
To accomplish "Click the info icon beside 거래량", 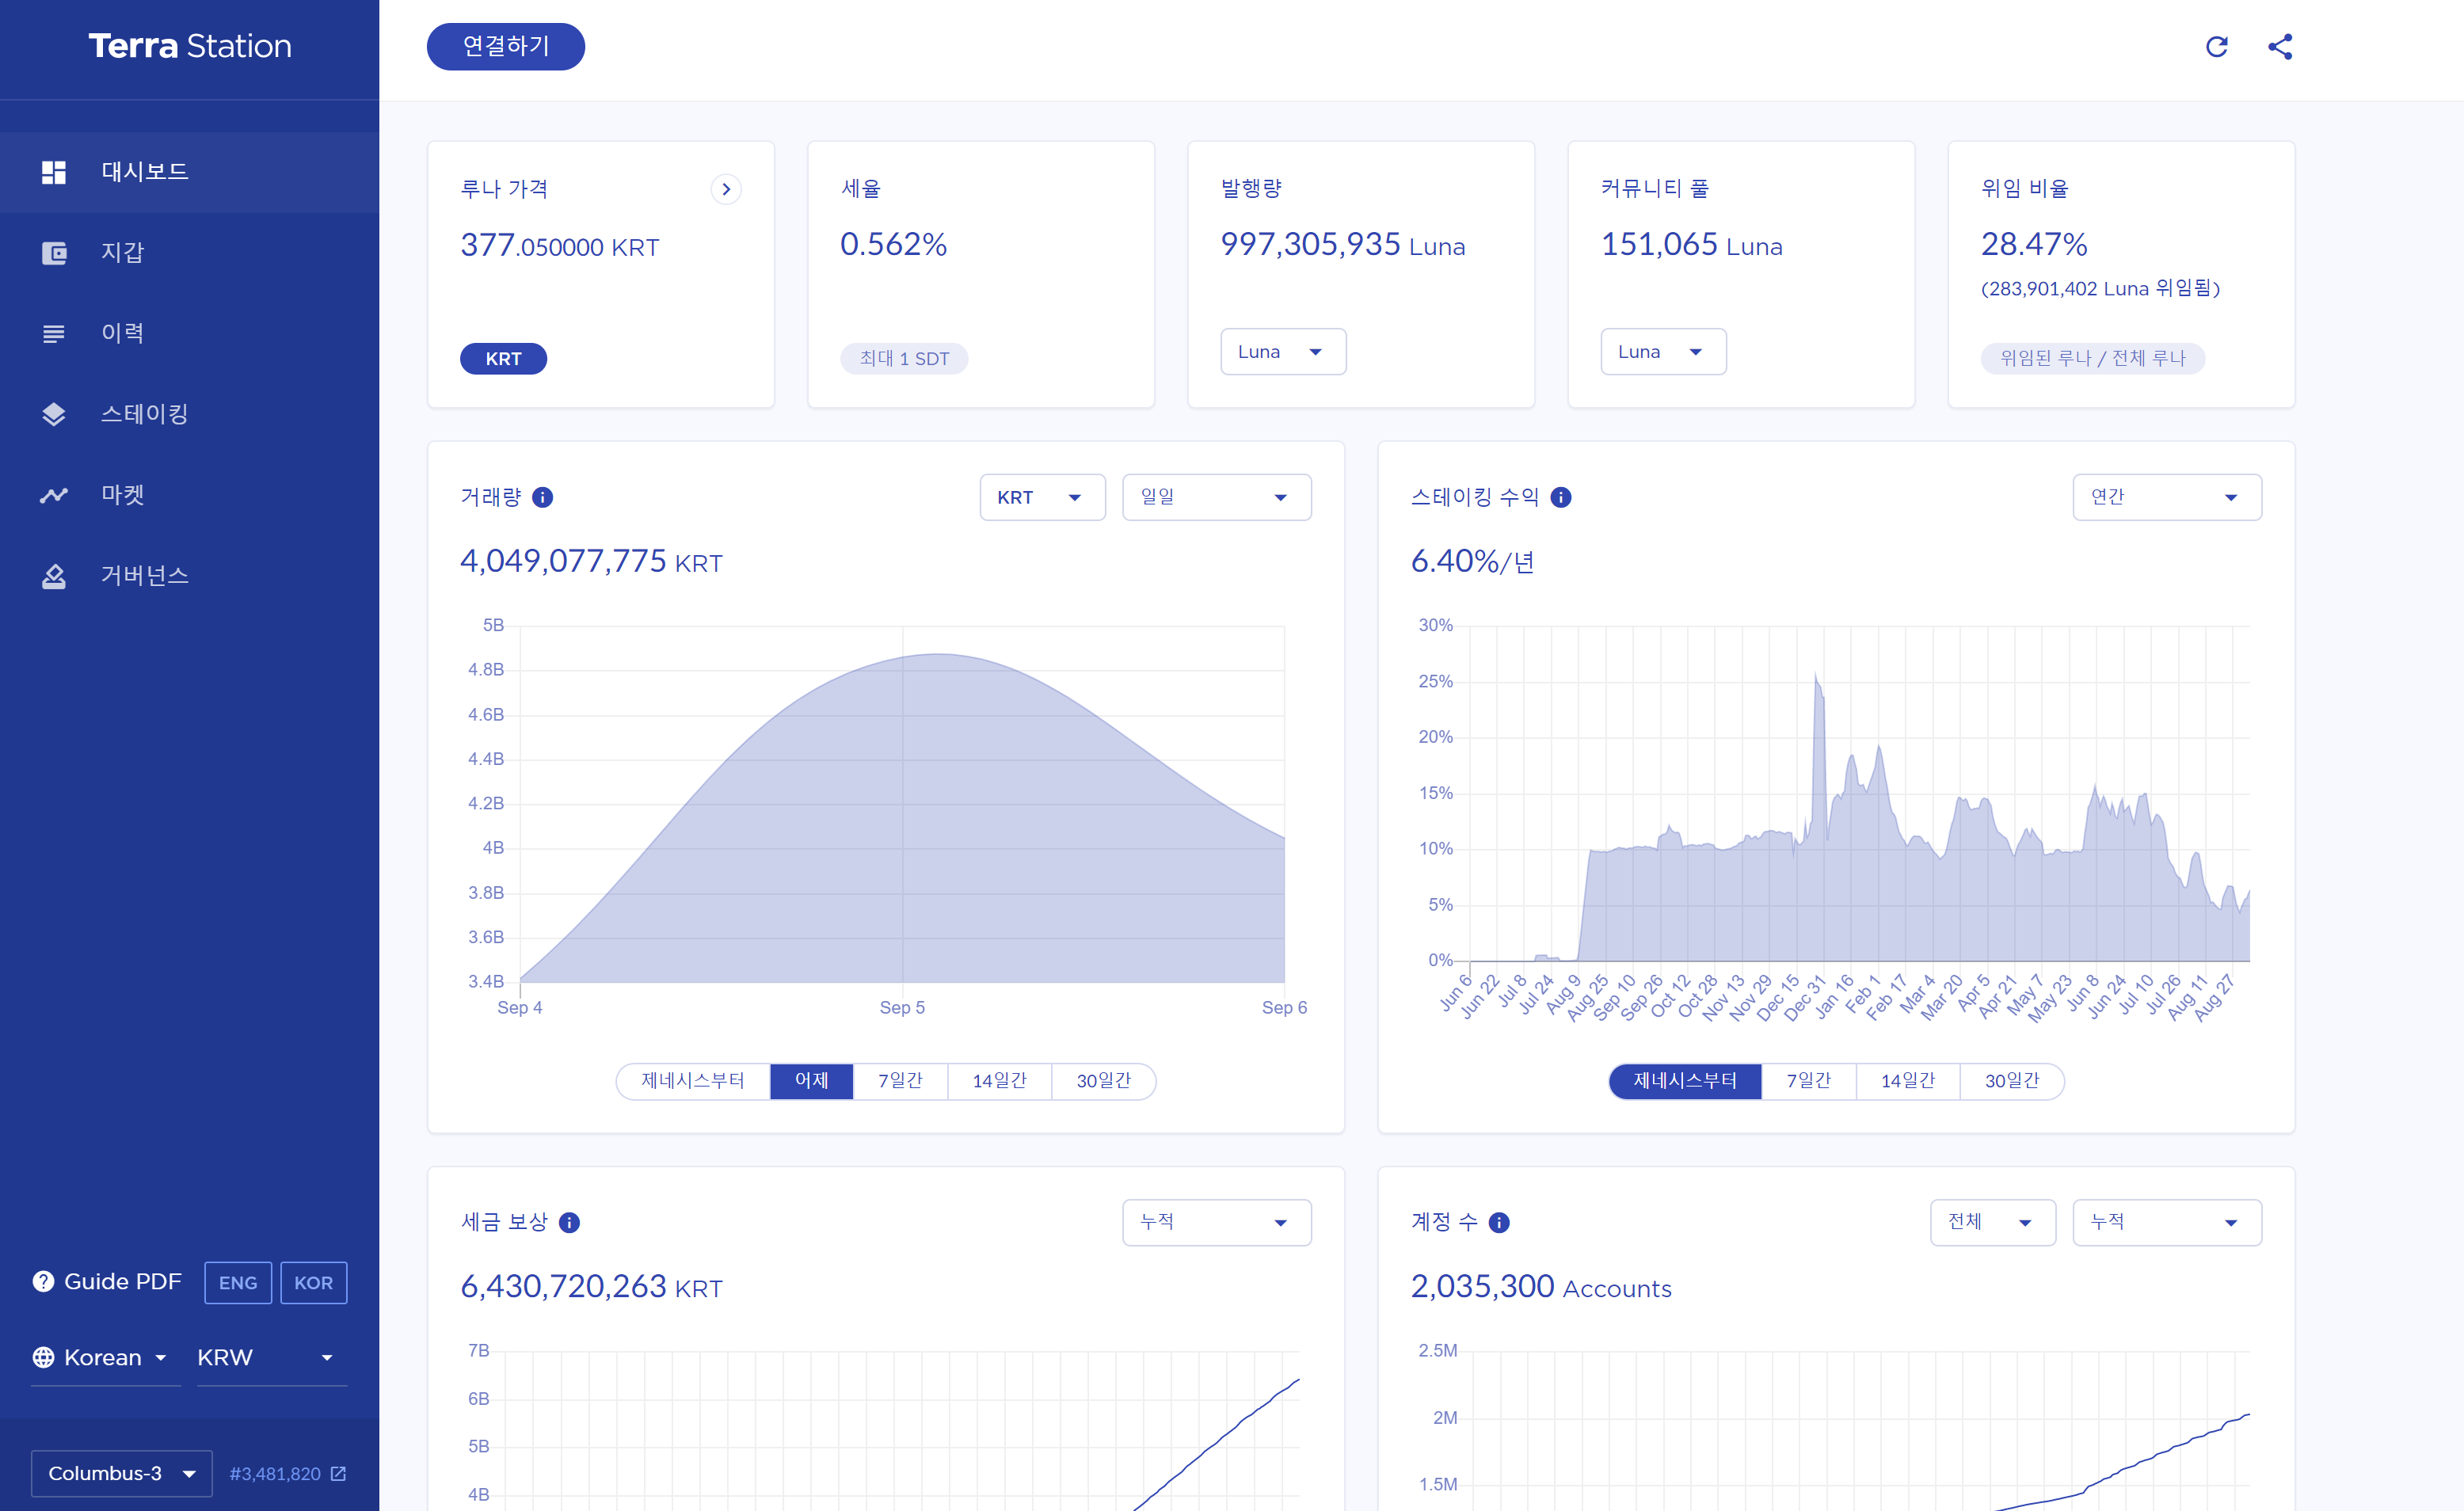I will [x=543, y=497].
